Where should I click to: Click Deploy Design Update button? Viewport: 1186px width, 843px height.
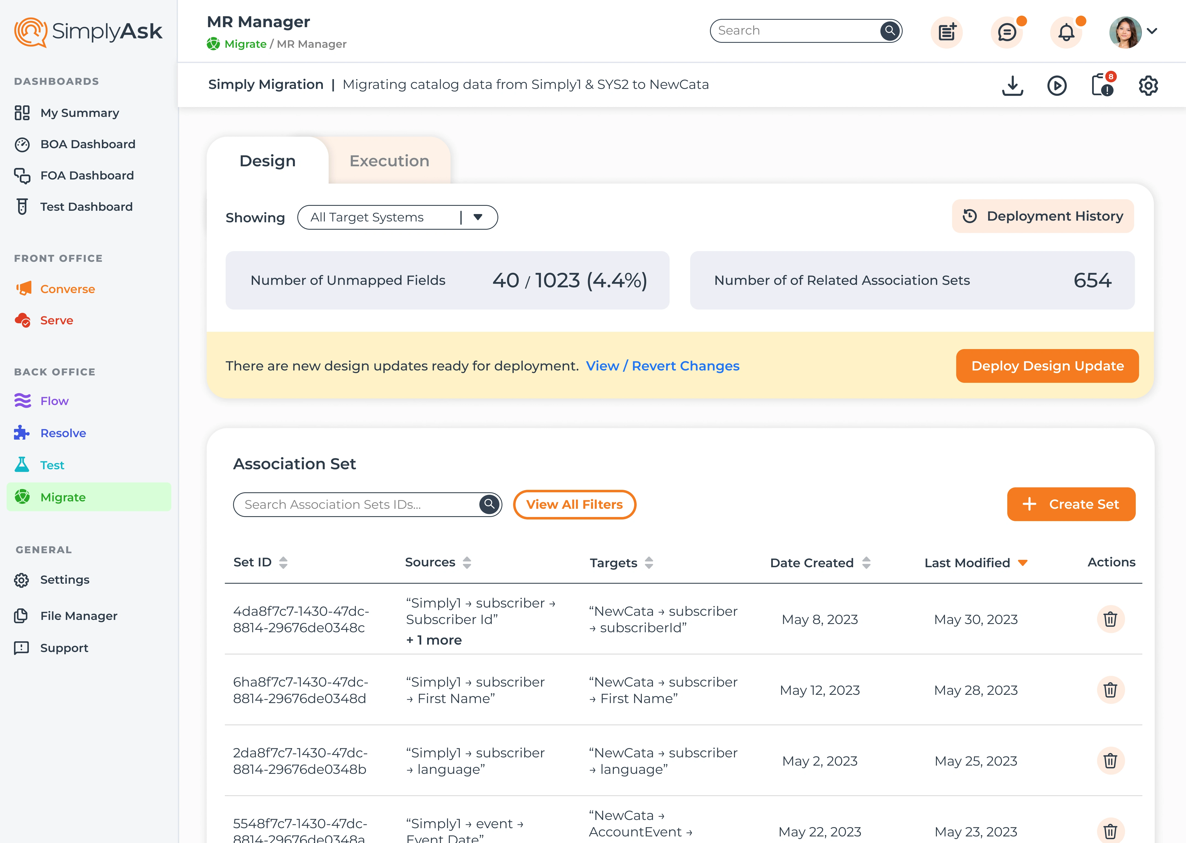tap(1047, 366)
